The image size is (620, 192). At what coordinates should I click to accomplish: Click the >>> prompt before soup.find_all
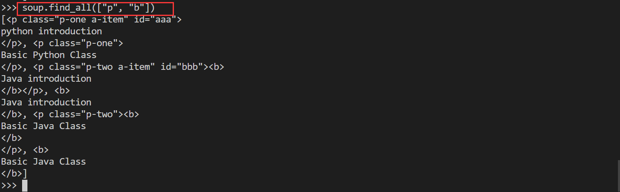point(9,8)
